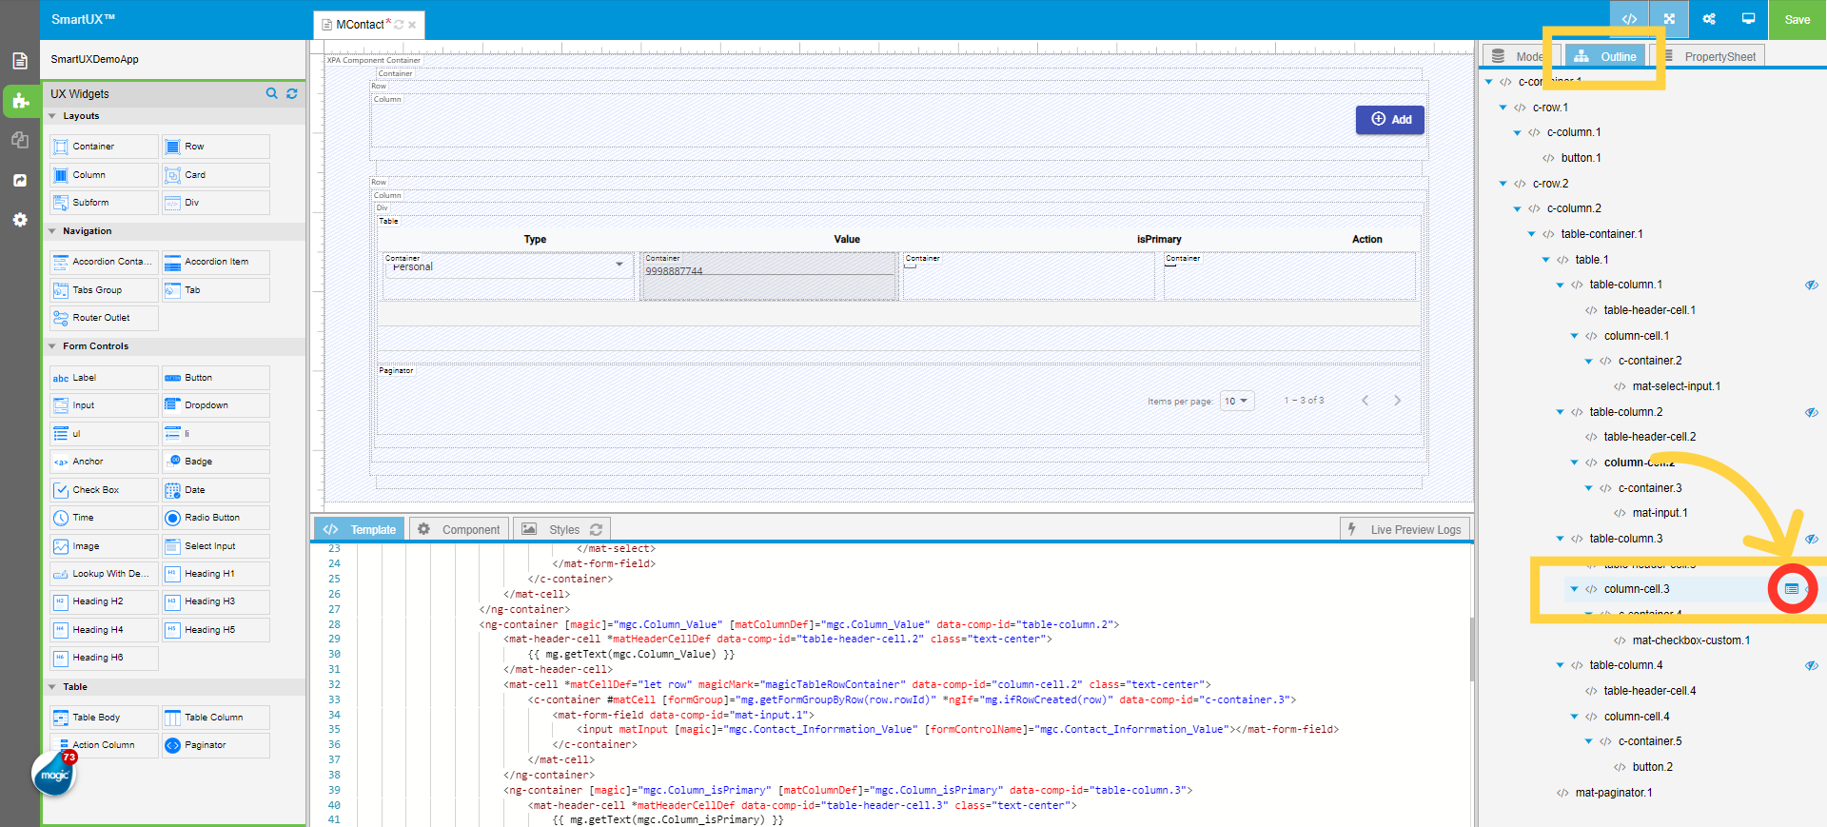
Task: Pick the Tabs Group widget
Action: pyautogui.click(x=104, y=290)
